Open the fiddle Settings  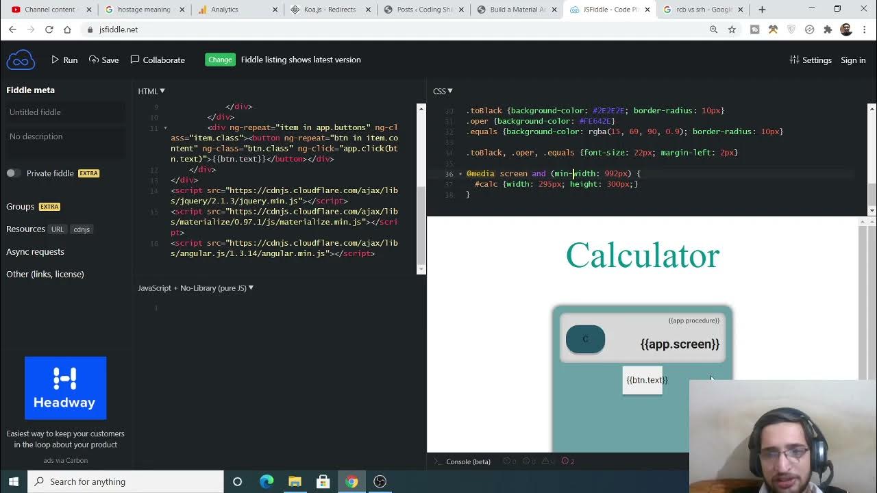point(811,60)
